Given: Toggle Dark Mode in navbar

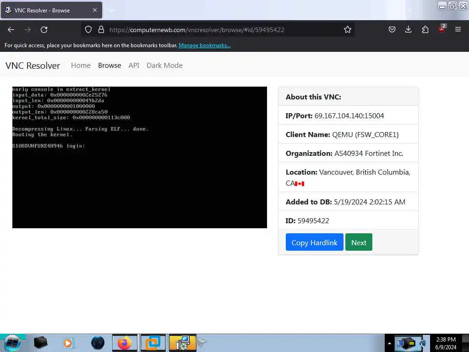Looking at the screenshot, I should (164, 65).
